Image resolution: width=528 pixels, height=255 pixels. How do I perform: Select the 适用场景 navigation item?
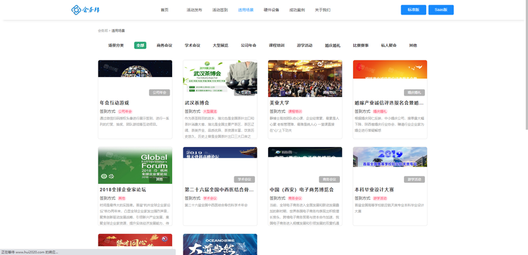coord(246,10)
